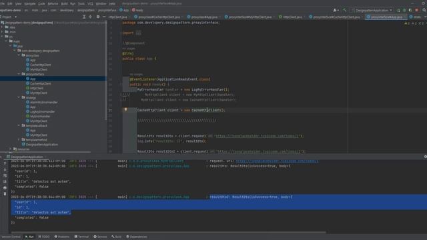Click the Up arrow in Run console
Image resolution: width=427 pixels, height=240 pixels.
click(5, 163)
